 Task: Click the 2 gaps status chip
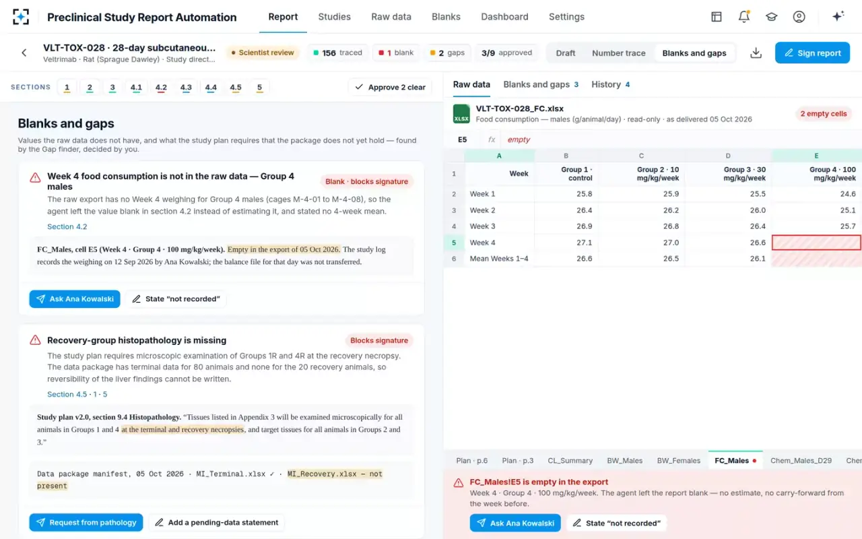pos(447,53)
